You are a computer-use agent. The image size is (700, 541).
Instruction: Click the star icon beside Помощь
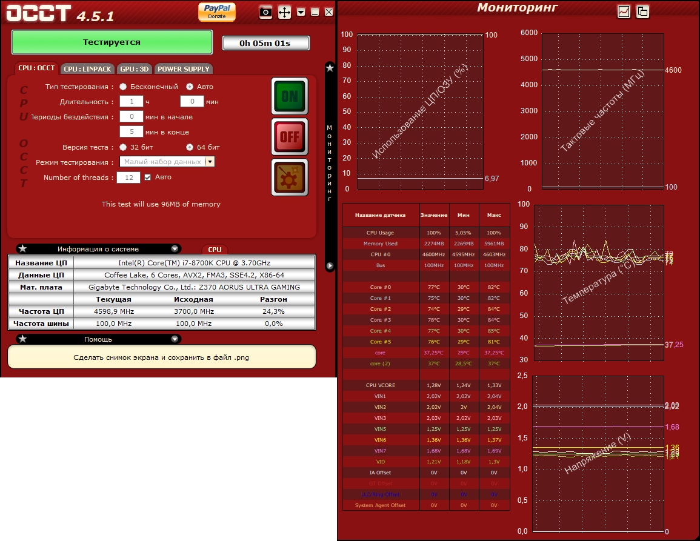pos(23,339)
